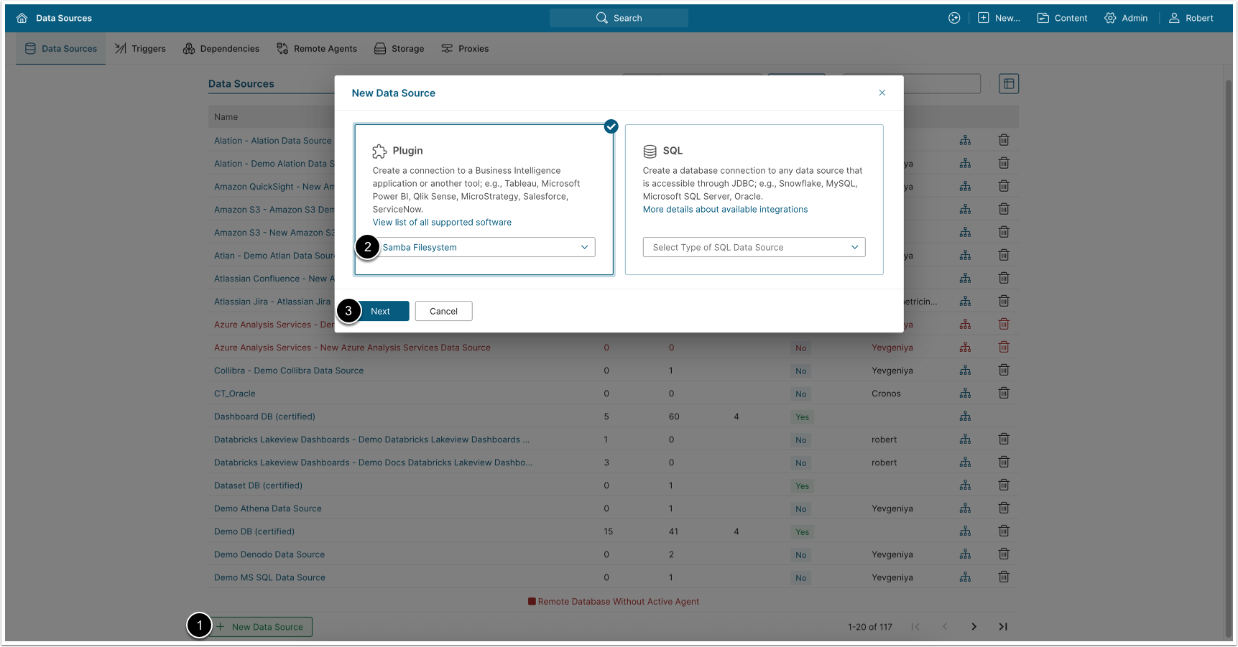The image size is (1238, 647).
Task: Open Demo Athena Data Source link
Action: coord(268,508)
